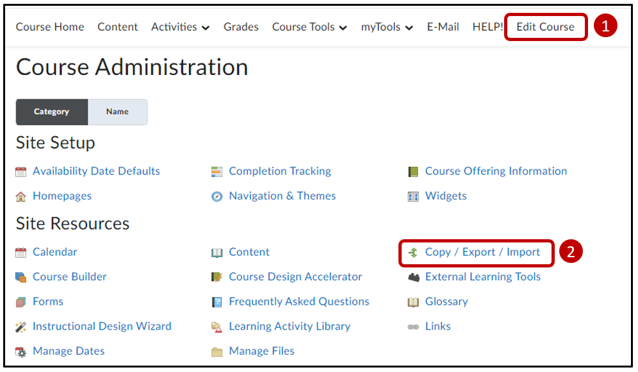
Task: Go to Grades in the navbar
Action: coord(241,27)
